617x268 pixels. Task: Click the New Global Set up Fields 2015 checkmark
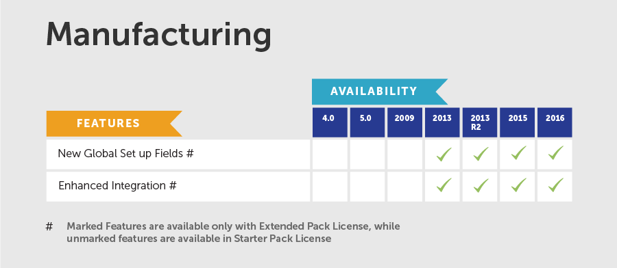tap(518, 153)
